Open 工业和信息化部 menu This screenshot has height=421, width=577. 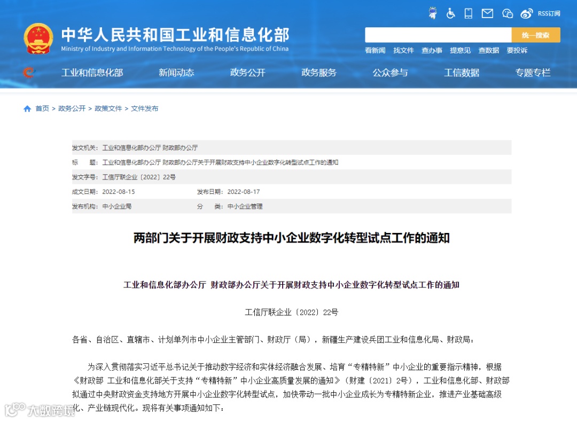pos(92,73)
